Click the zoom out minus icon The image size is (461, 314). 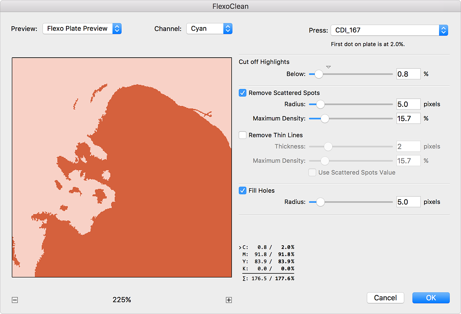click(15, 300)
